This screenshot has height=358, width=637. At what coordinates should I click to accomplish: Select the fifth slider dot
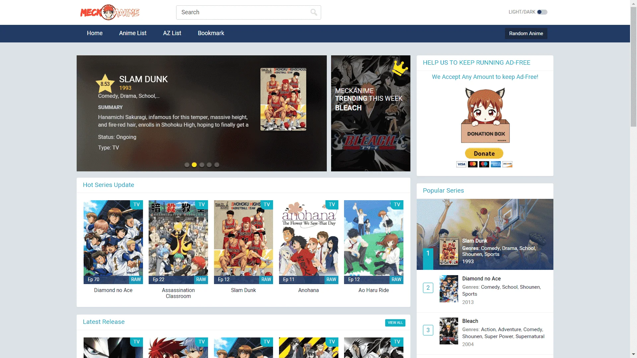point(217,165)
